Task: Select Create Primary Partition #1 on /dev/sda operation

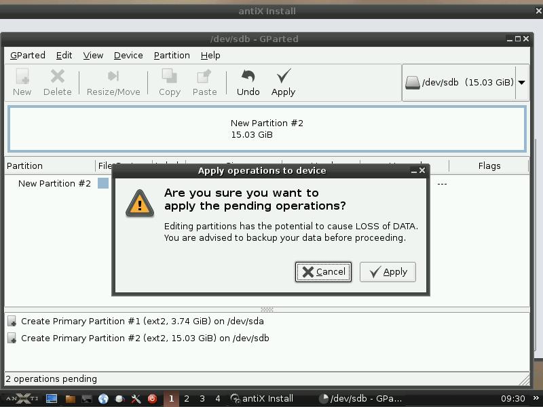Action: (143, 321)
